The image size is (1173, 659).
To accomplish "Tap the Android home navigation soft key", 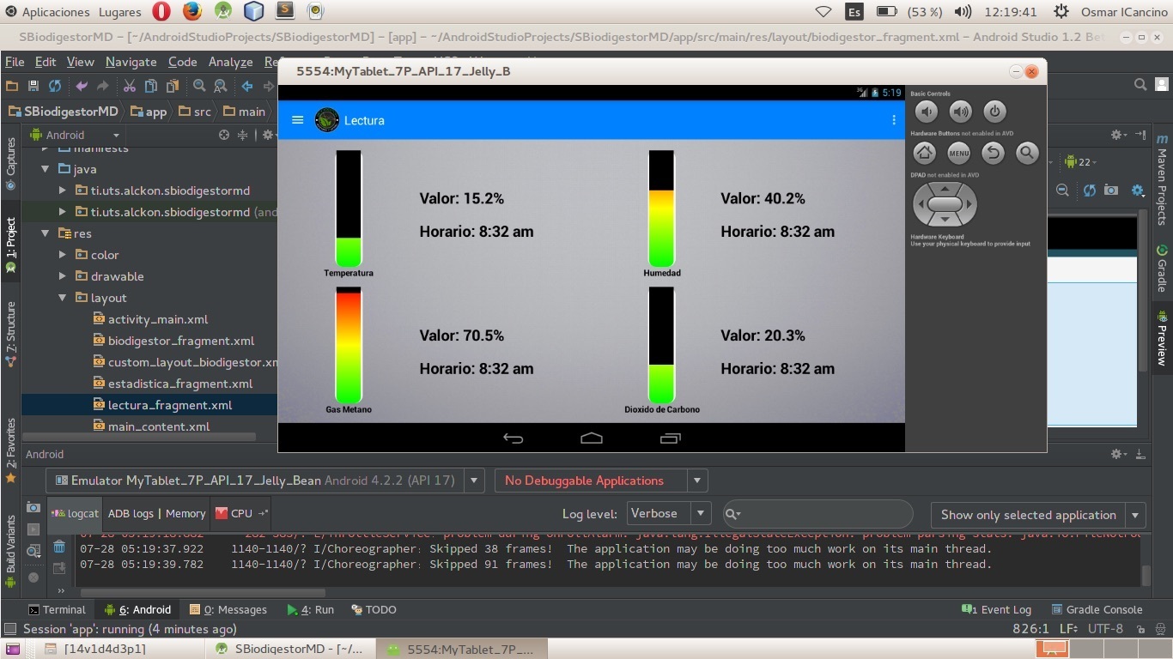I will [592, 438].
